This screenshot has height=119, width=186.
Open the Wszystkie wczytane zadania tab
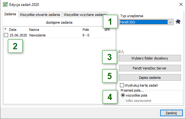[85, 15]
